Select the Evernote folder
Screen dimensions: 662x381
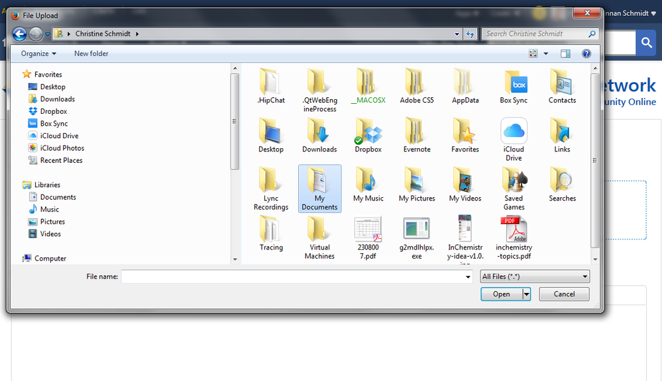[x=416, y=132]
